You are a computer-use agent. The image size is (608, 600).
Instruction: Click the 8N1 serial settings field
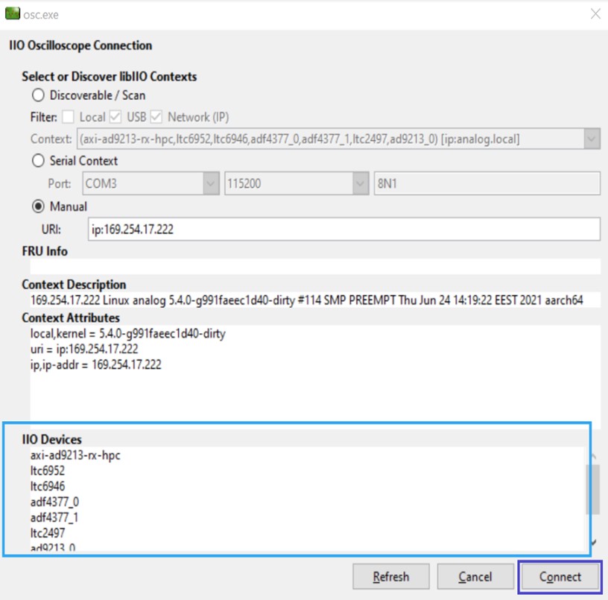pyautogui.click(x=487, y=183)
